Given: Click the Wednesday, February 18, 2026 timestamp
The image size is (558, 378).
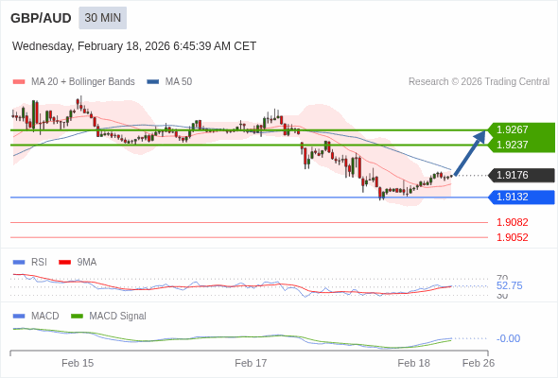Looking at the screenshot, I should 134,46.
